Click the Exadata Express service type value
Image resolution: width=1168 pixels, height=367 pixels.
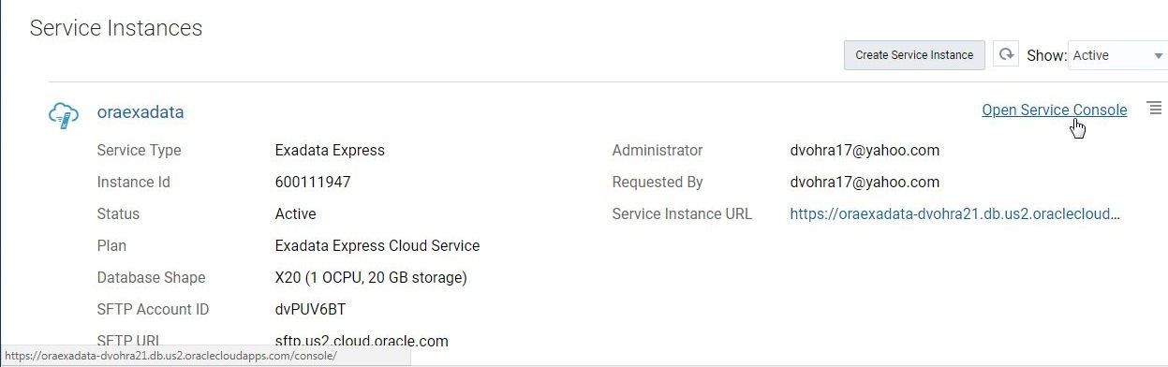click(x=330, y=150)
